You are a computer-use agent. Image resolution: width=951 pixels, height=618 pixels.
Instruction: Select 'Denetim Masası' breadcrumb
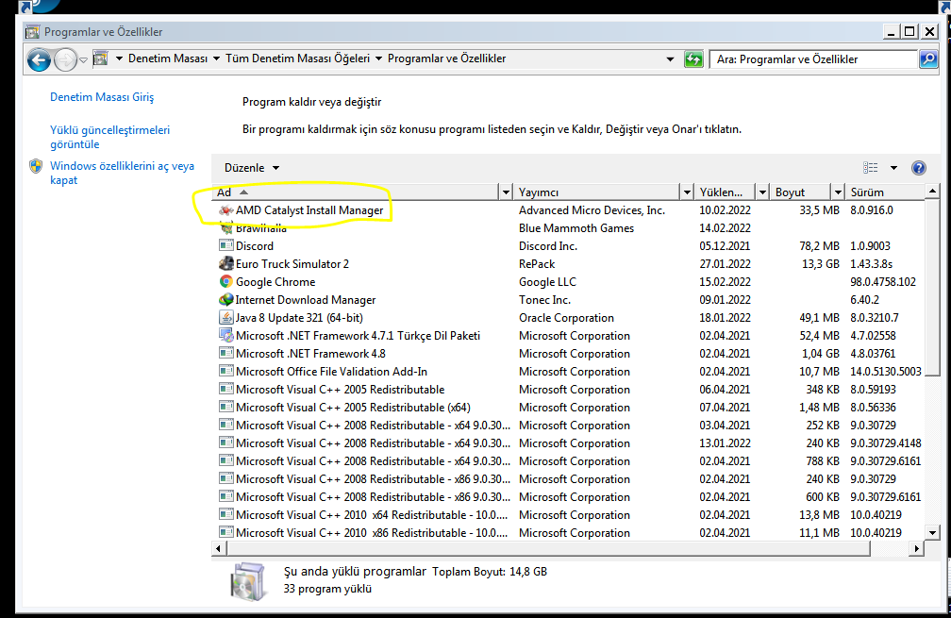click(x=168, y=58)
